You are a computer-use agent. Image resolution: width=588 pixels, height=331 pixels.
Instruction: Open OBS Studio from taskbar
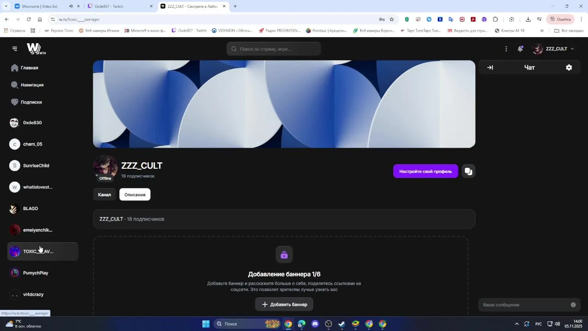pos(328,324)
